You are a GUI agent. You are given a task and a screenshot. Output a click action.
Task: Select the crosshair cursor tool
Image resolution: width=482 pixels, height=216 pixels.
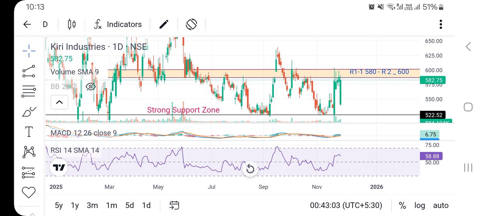tap(29, 51)
